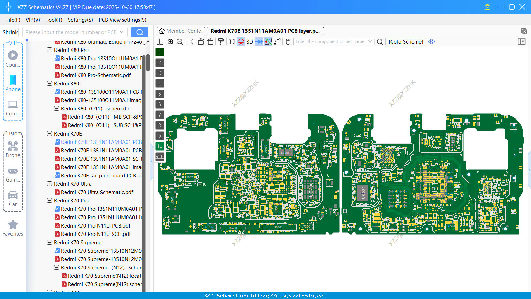Open the ColorScheme picker
Viewport: 531px width, 299px height.
pyautogui.click(x=406, y=41)
